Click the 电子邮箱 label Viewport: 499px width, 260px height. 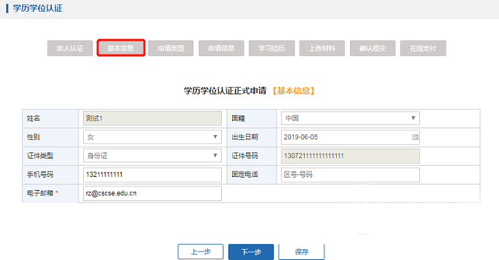pyautogui.click(x=40, y=193)
